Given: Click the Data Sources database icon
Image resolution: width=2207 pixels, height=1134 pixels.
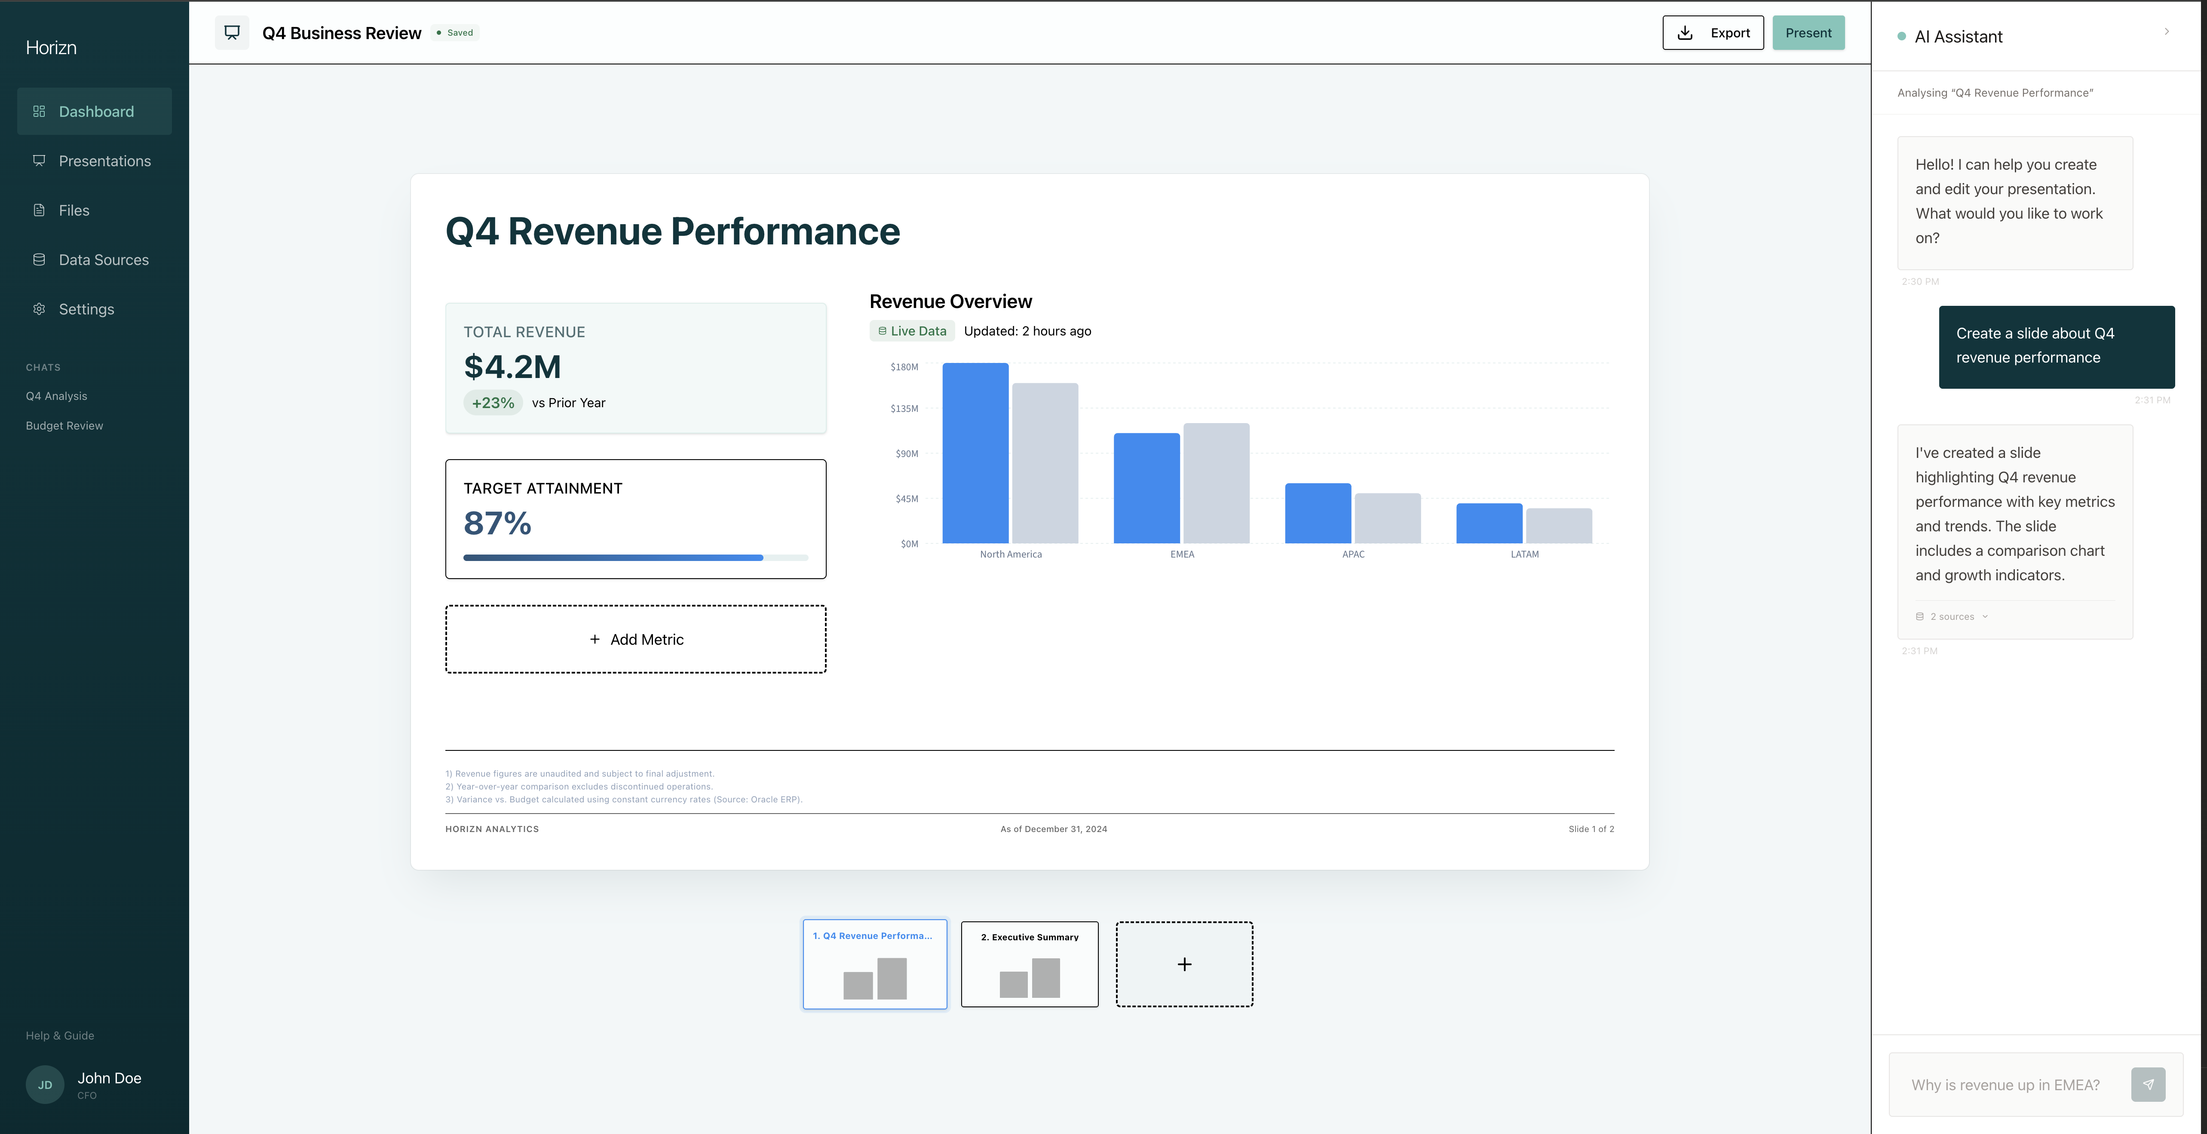Looking at the screenshot, I should 40,259.
